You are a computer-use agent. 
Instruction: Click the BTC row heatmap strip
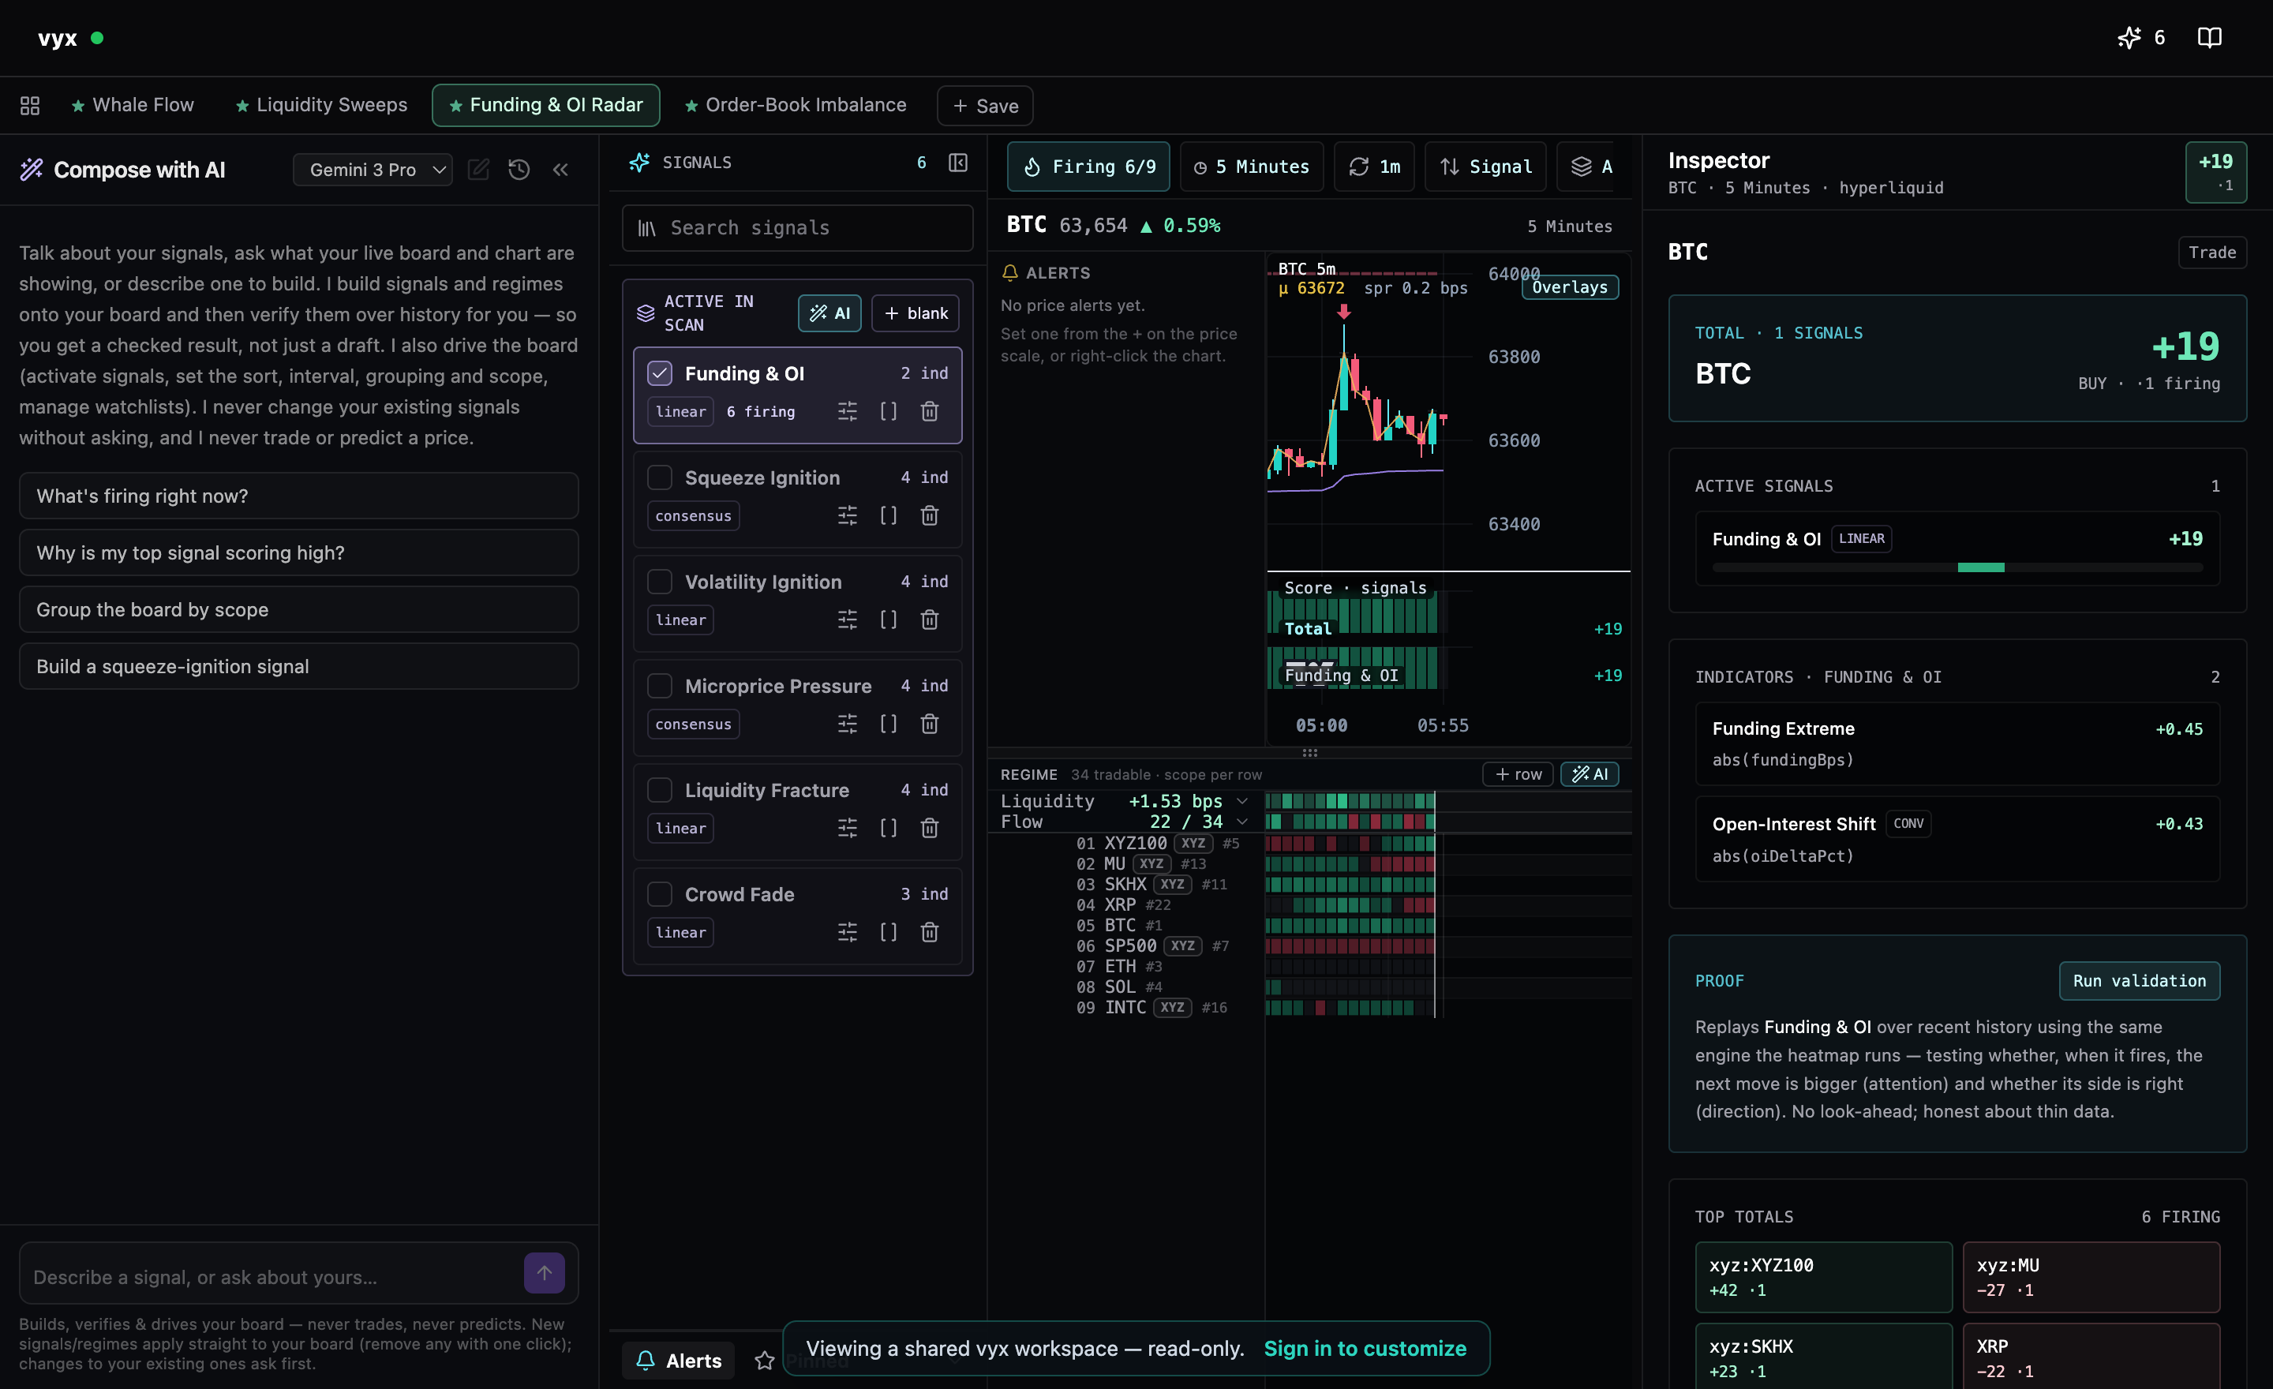tap(1350, 925)
